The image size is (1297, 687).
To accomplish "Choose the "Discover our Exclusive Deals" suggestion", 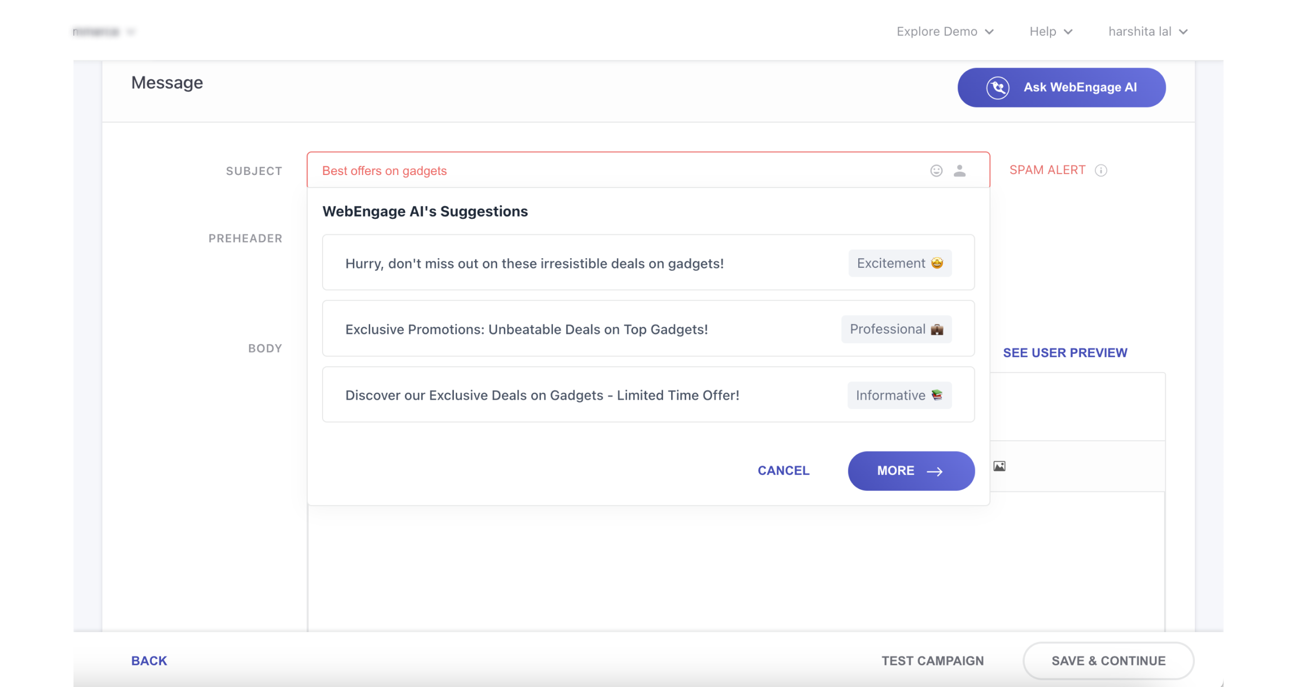I will pos(542,395).
